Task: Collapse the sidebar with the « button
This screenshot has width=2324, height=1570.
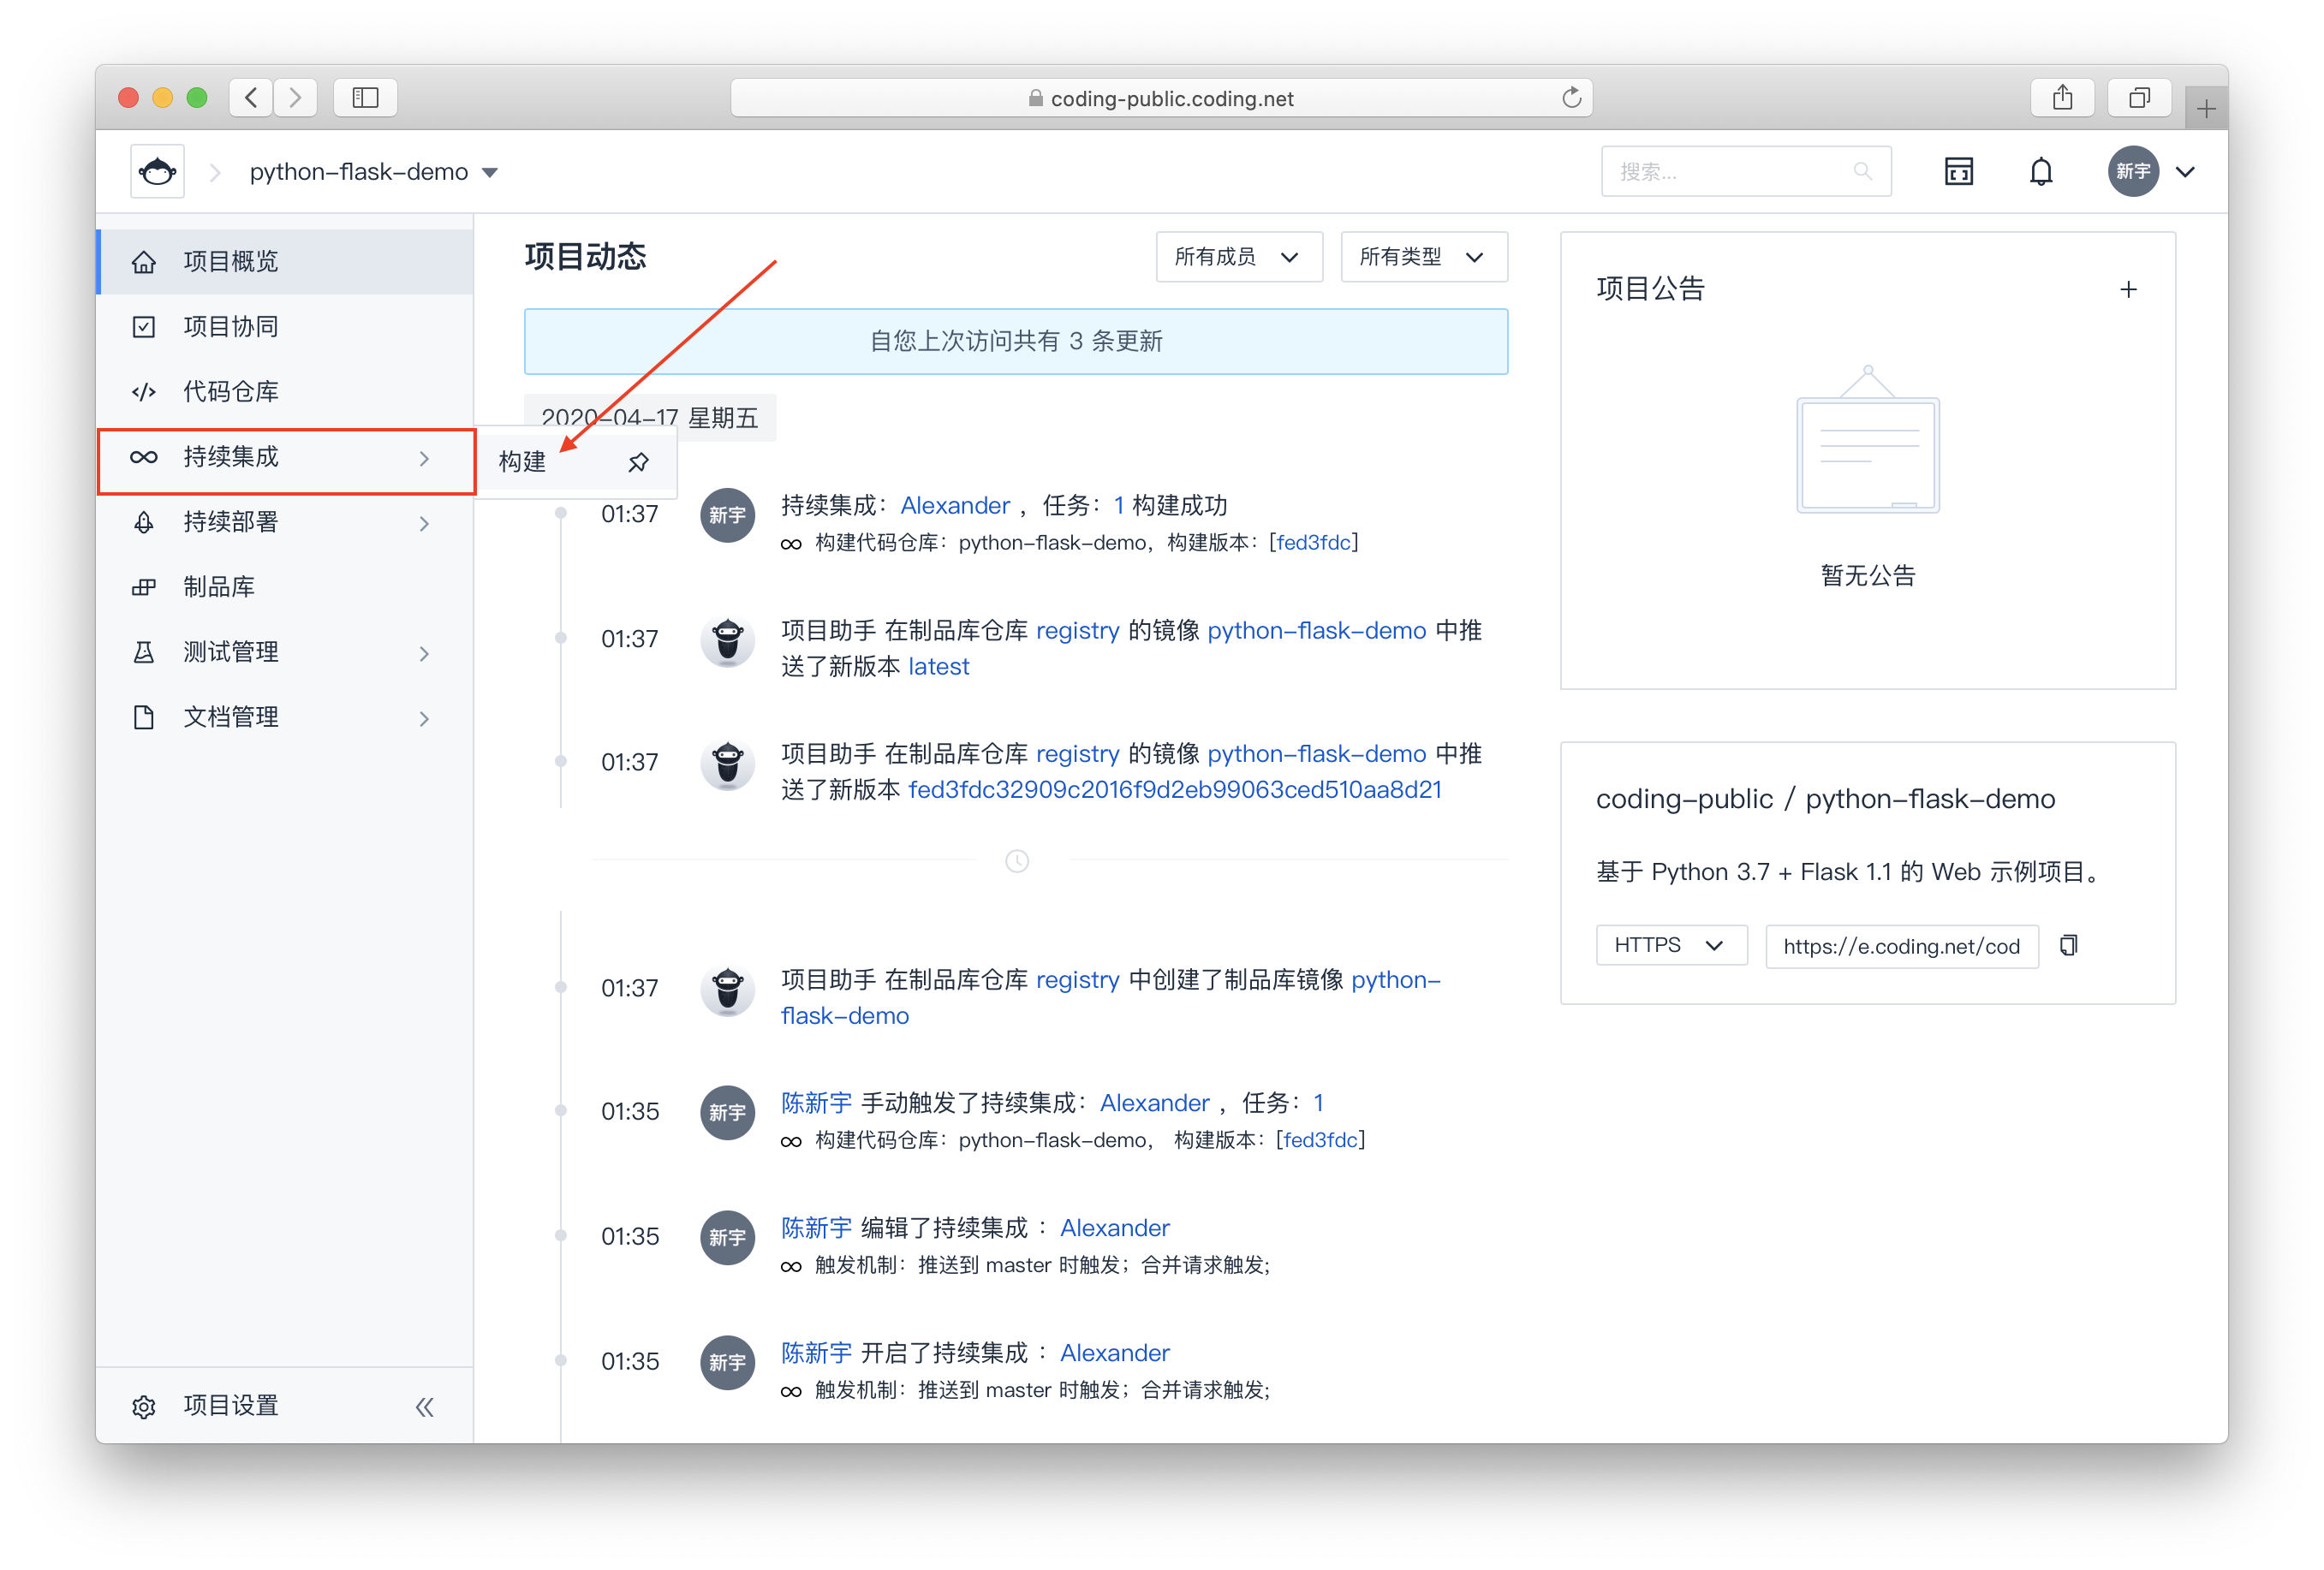Action: [424, 1405]
